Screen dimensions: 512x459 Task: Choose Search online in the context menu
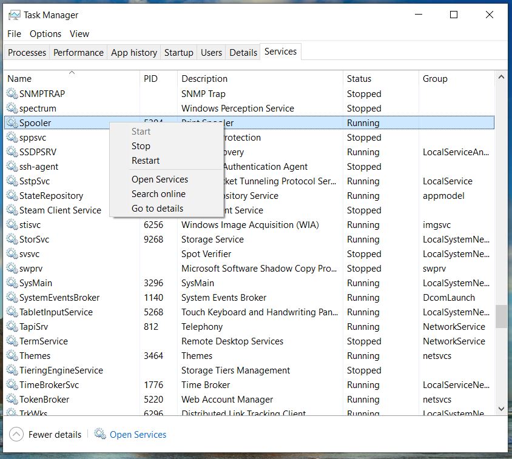(x=167, y=194)
